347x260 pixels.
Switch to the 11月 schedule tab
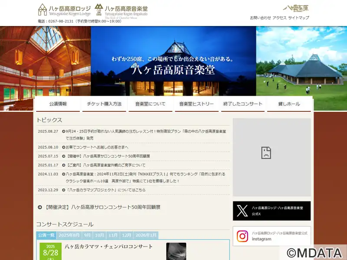click(113, 235)
